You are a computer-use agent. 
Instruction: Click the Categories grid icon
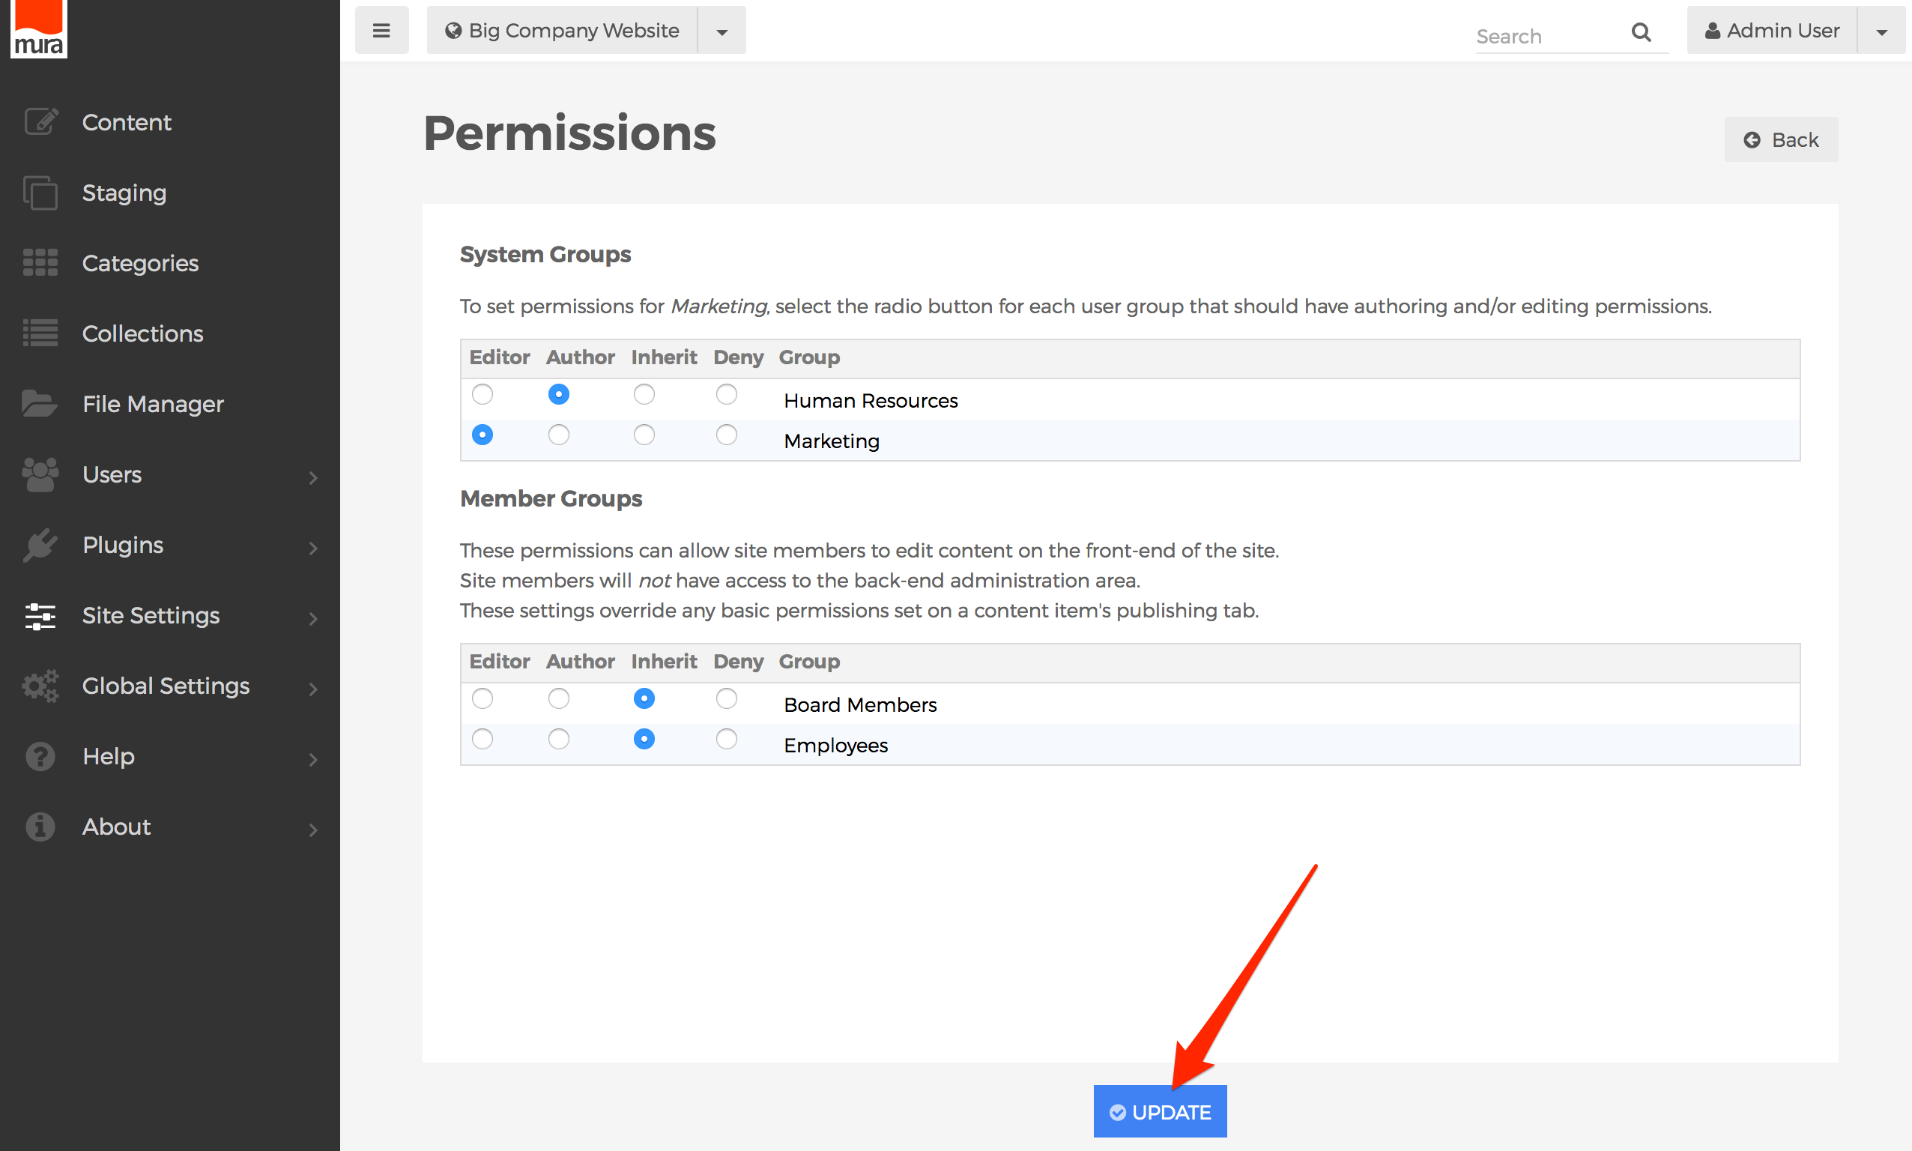[40, 263]
